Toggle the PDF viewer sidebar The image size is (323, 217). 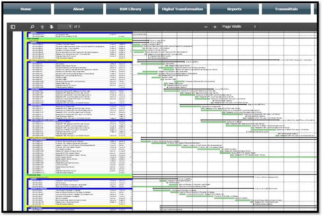coord(13,27)
